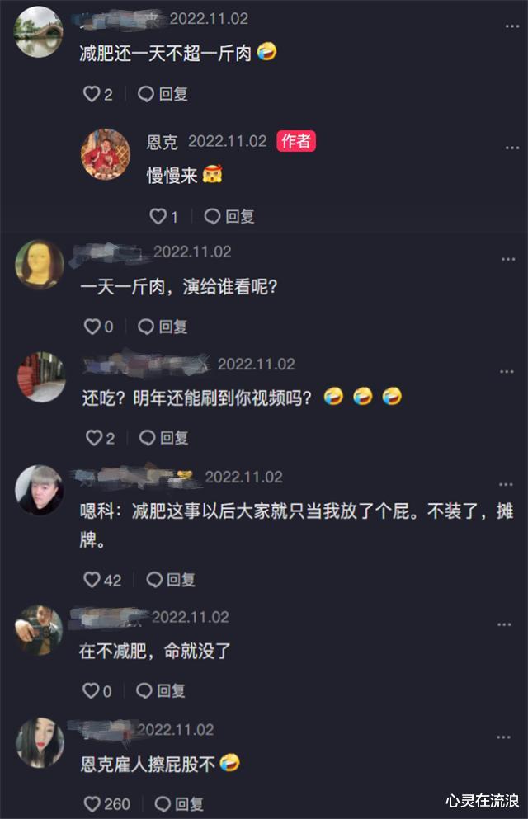The image size is (528, 819).
Task: Tap reply bubble under '在不减肥，命就没了'
Action: [x=144, y=690]
